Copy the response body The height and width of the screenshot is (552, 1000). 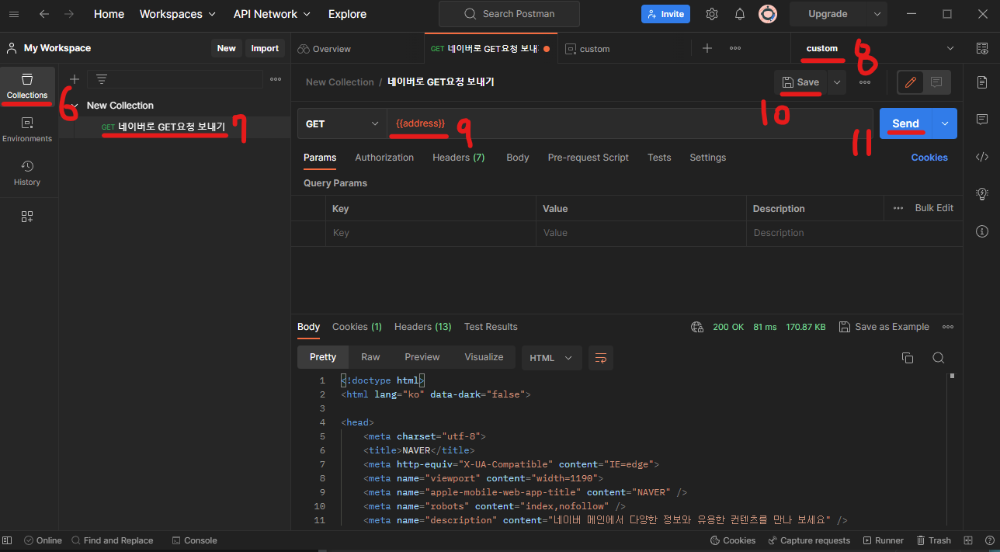907,358
